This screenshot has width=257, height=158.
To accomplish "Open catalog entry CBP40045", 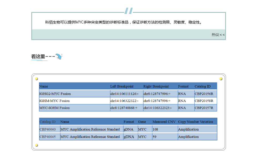I will tap(48, 137).
